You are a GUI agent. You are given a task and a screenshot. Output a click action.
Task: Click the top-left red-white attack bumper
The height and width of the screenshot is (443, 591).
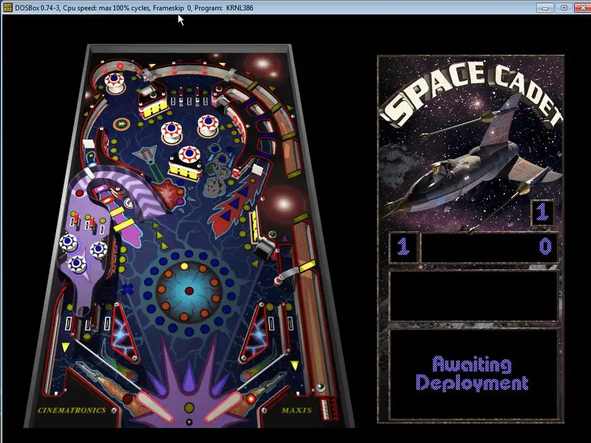[114, 82]
